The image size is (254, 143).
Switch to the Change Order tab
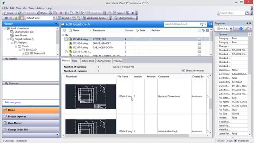pos(104,61)
